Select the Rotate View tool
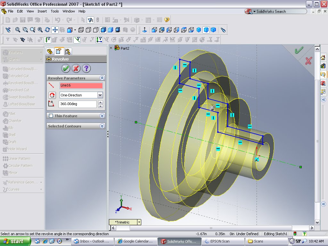328x246 pixels. coord(47,30)
